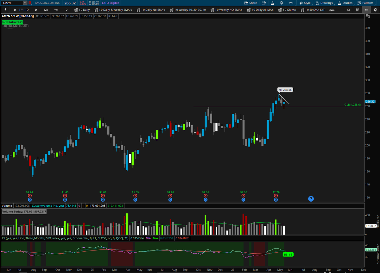Click the 266.32 last price bubble on axis
This screenshot has height=273, width=380.
pyautogui.click(x=370, y=102)
